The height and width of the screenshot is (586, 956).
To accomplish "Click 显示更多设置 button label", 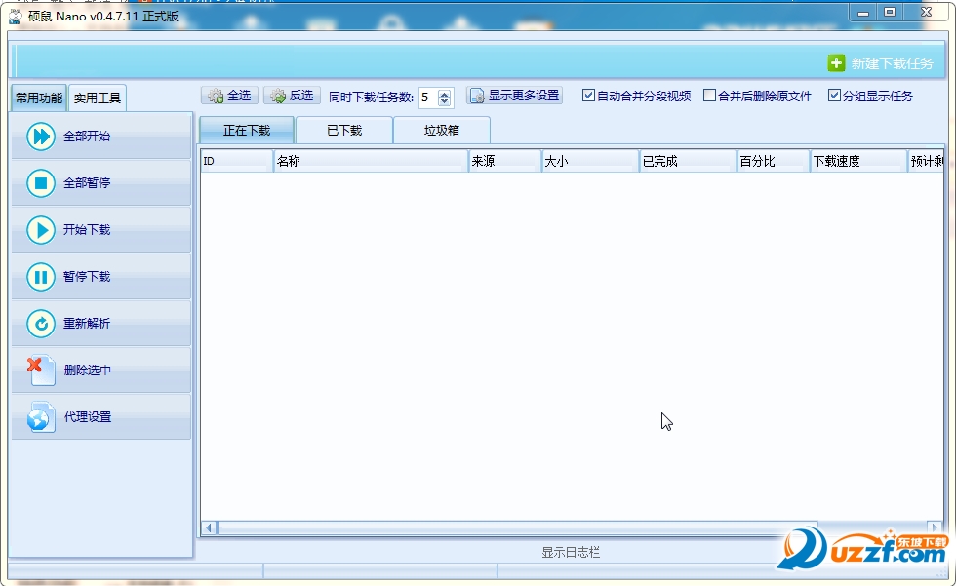I will pyautogui.click(x=524, y=96).
